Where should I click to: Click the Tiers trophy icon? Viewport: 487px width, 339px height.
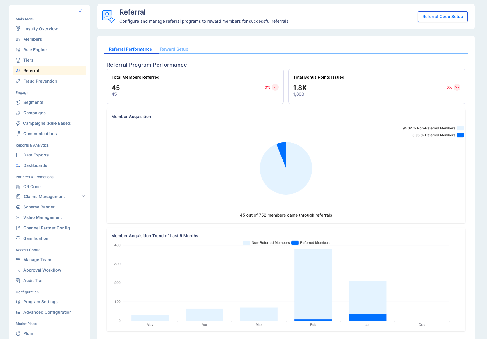pyautogui.click(x=18, y=60)
